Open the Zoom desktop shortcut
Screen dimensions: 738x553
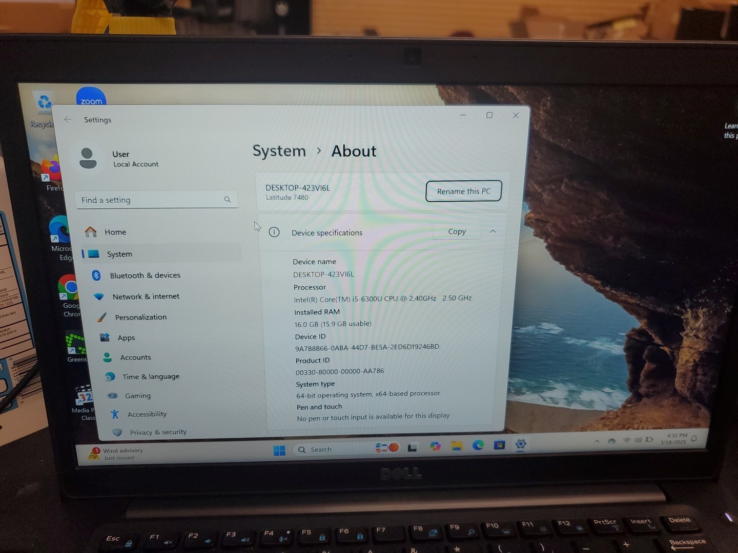[91, 97]
